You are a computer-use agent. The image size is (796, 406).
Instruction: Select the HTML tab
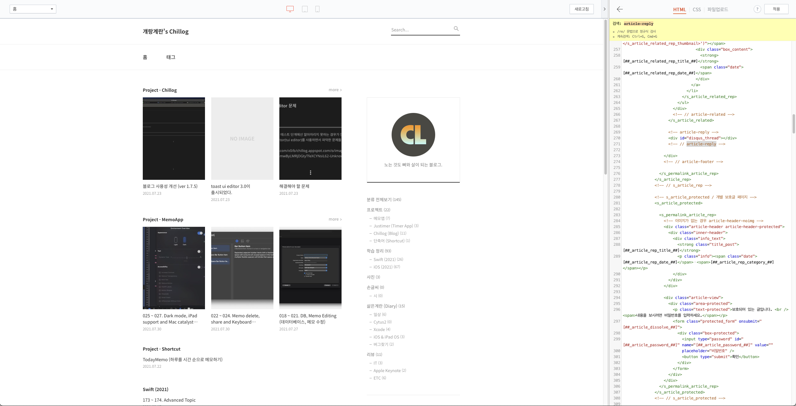[679, 9]
